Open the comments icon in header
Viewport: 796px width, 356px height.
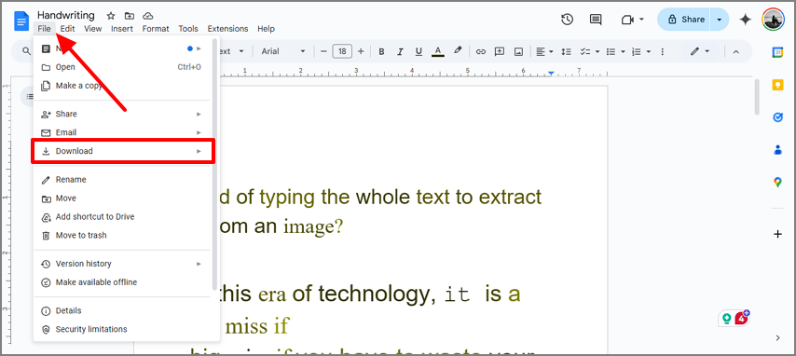point(596,20)
